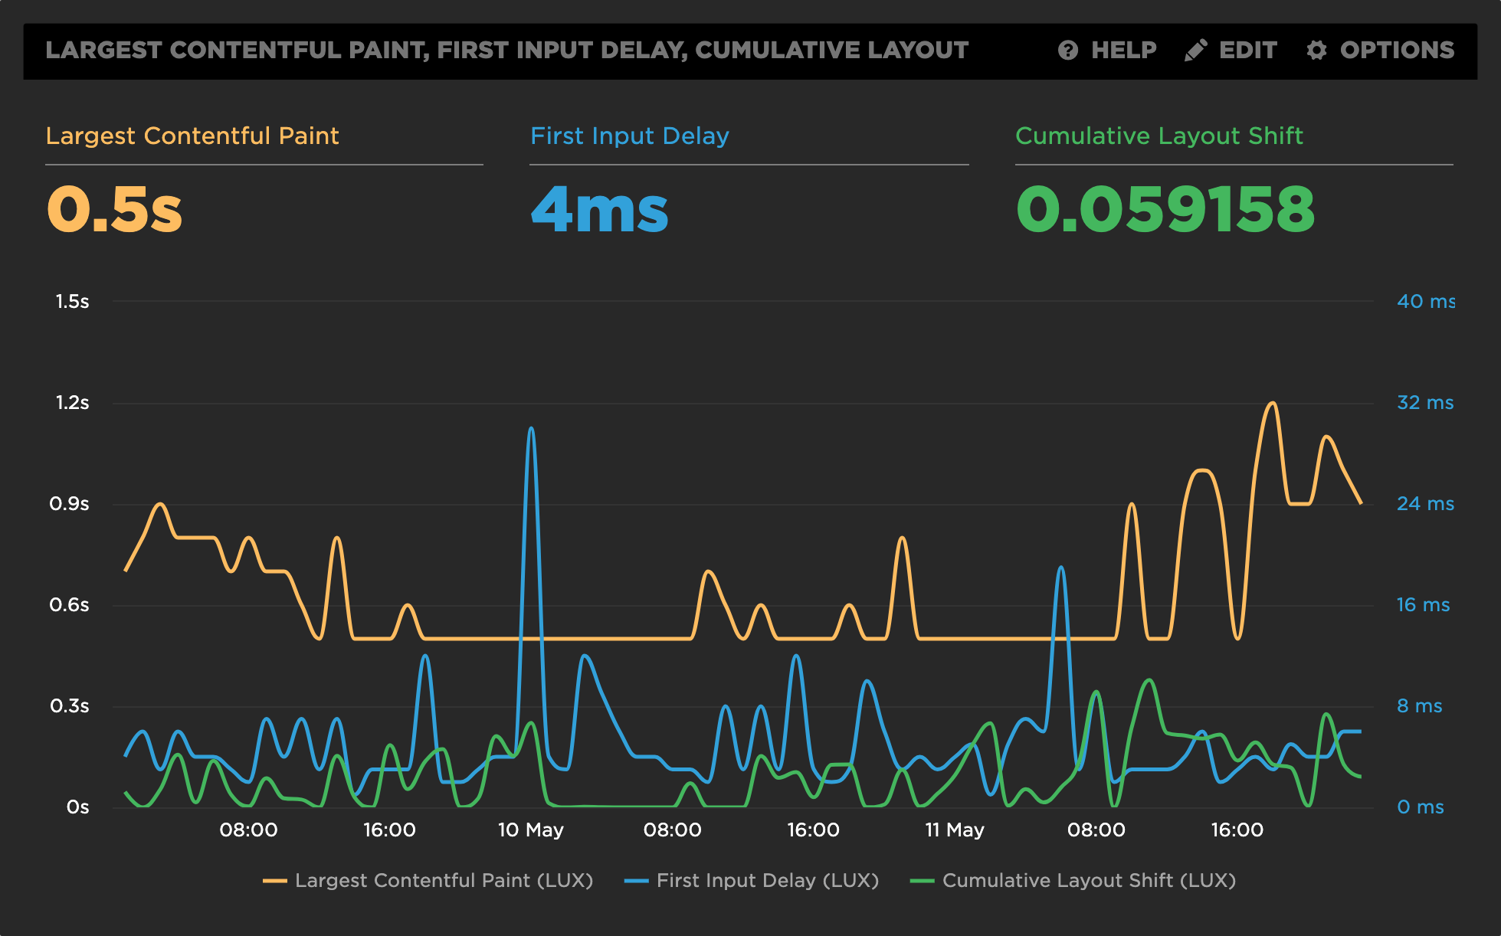
Task: Click the 10 May axis label
Action: pyautogui.click(x=530, y=830)
